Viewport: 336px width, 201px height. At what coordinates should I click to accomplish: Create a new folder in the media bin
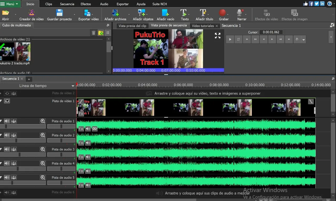[x=101, y=33]
